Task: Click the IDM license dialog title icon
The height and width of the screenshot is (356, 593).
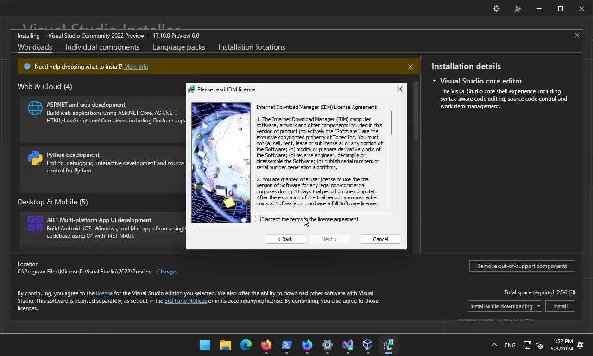Action: (192, 89)
